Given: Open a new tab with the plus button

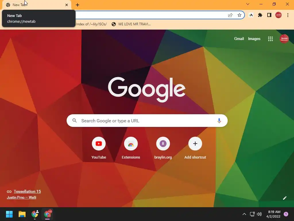Looking at the screenshot, I should (78, 5).
